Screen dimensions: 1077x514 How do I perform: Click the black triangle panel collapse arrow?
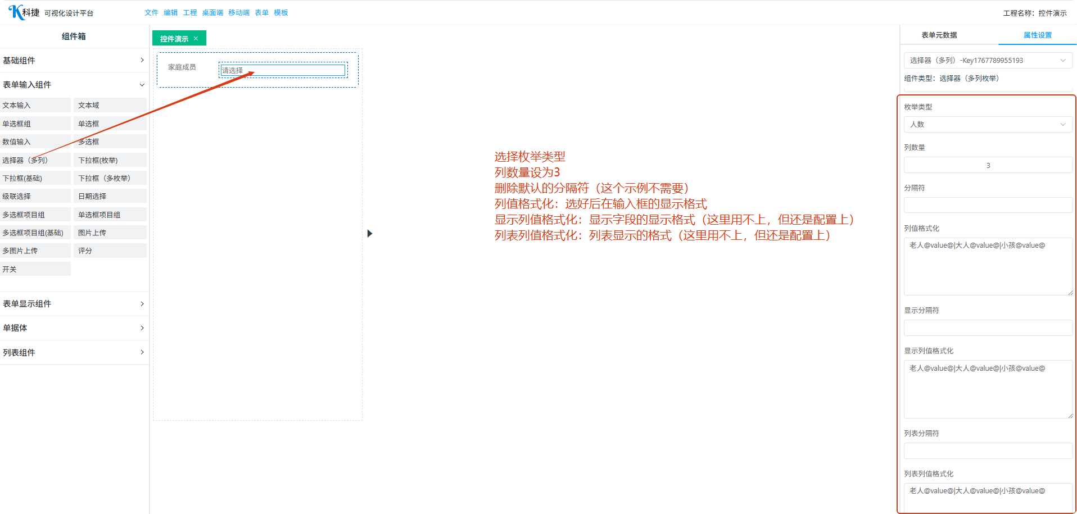[369, 233]
